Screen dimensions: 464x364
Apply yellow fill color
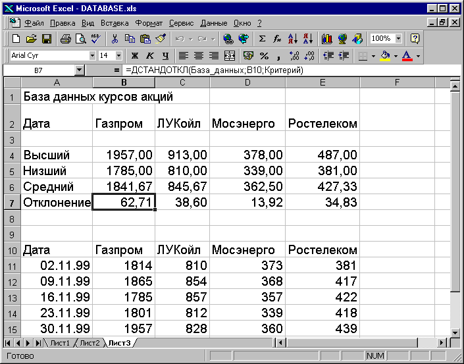pos(385,56)
